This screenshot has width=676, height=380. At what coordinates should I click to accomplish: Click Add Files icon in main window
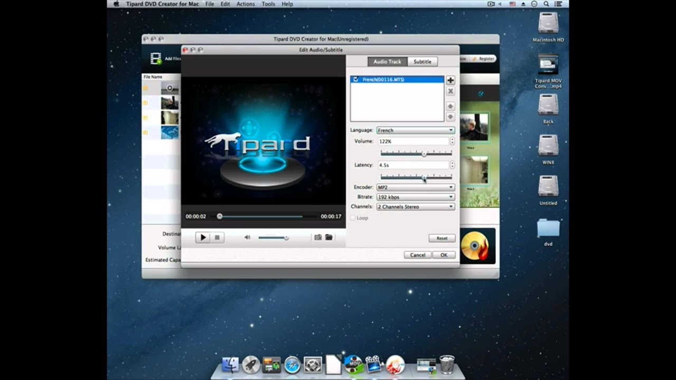coord(156,59)
